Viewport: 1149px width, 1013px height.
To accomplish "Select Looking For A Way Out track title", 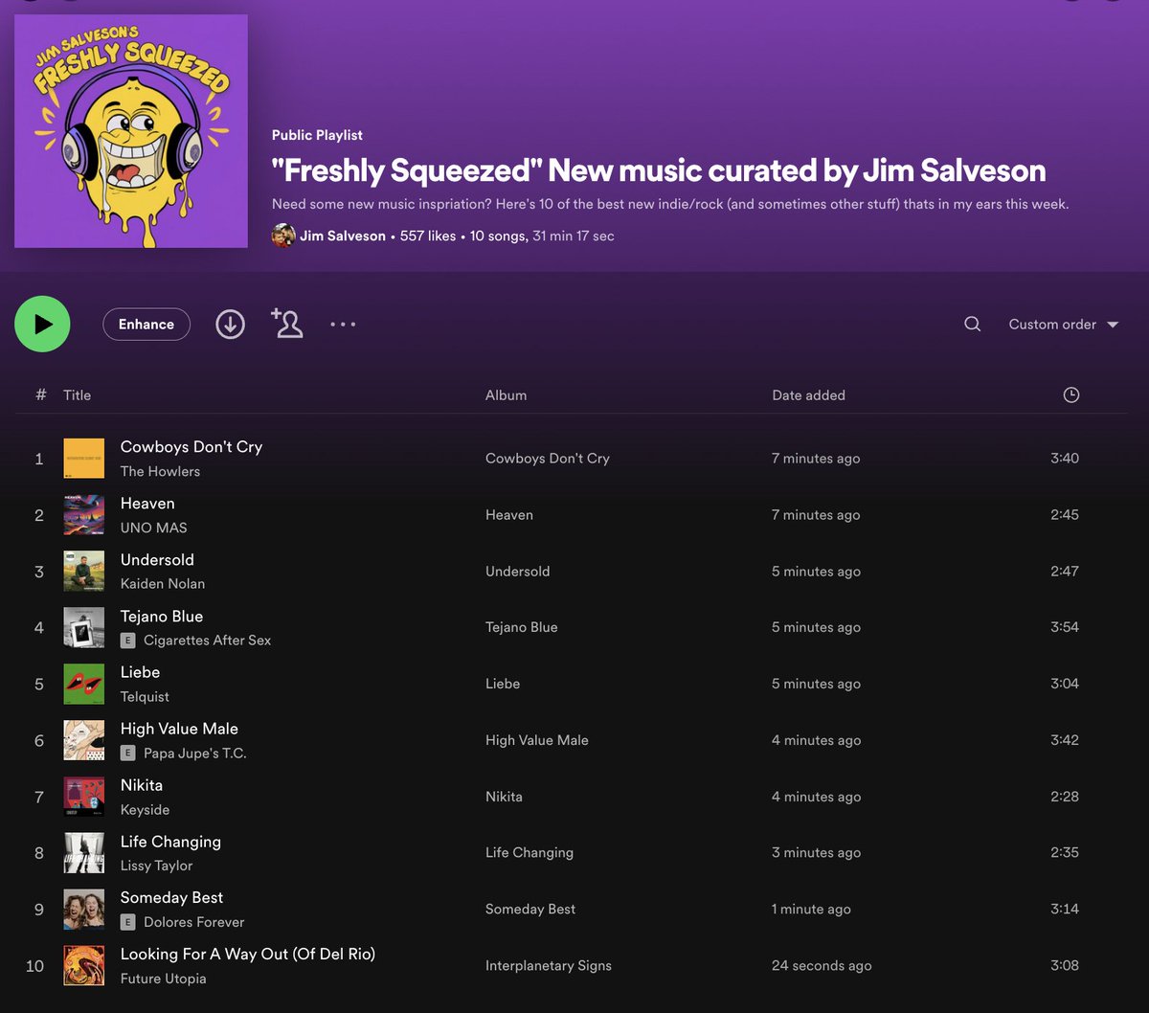I will (x=248, y=954).
